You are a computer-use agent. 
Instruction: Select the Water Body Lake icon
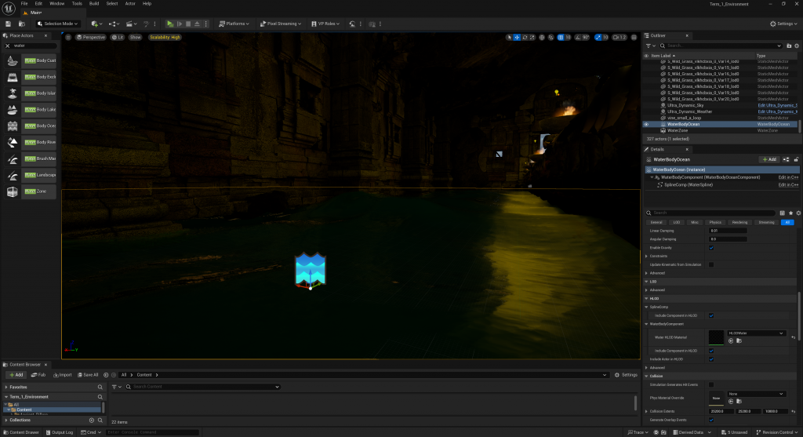(x=13, y=110)
